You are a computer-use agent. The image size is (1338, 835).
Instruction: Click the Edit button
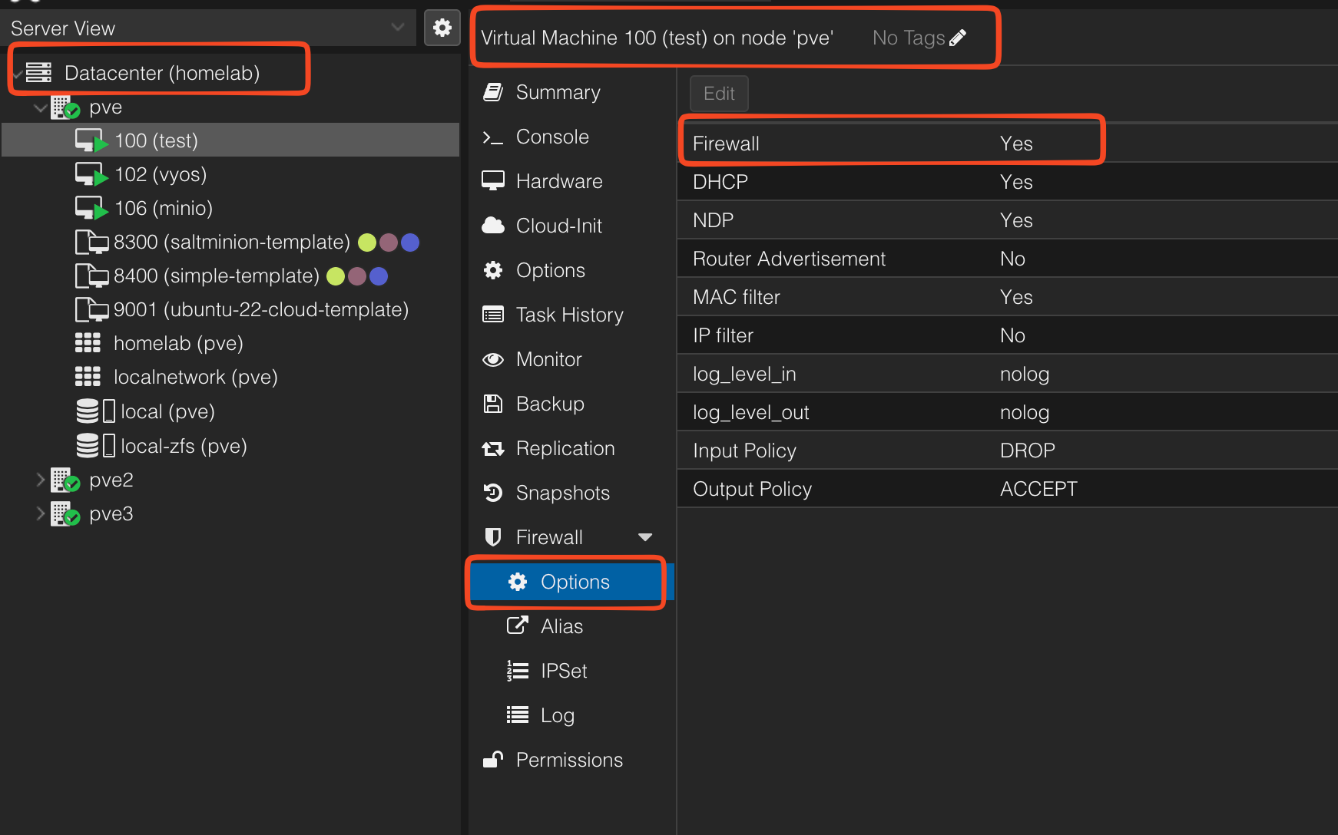pyautogui.click(x=719, y=94)
